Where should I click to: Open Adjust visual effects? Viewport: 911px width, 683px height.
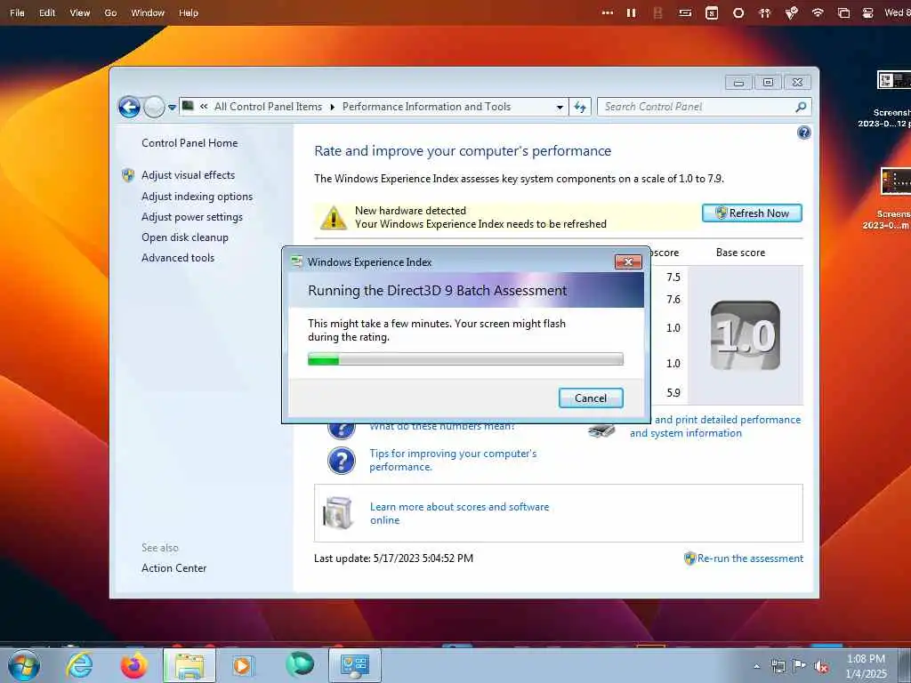click(x=189, y=175)
